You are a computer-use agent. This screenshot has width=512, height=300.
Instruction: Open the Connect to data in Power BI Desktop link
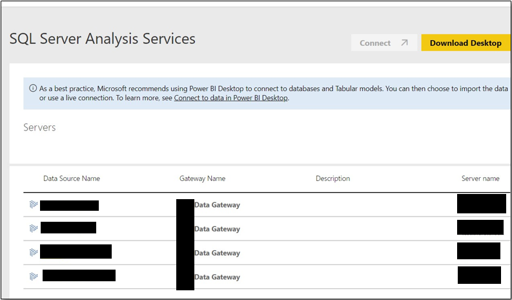coord(231,98)
